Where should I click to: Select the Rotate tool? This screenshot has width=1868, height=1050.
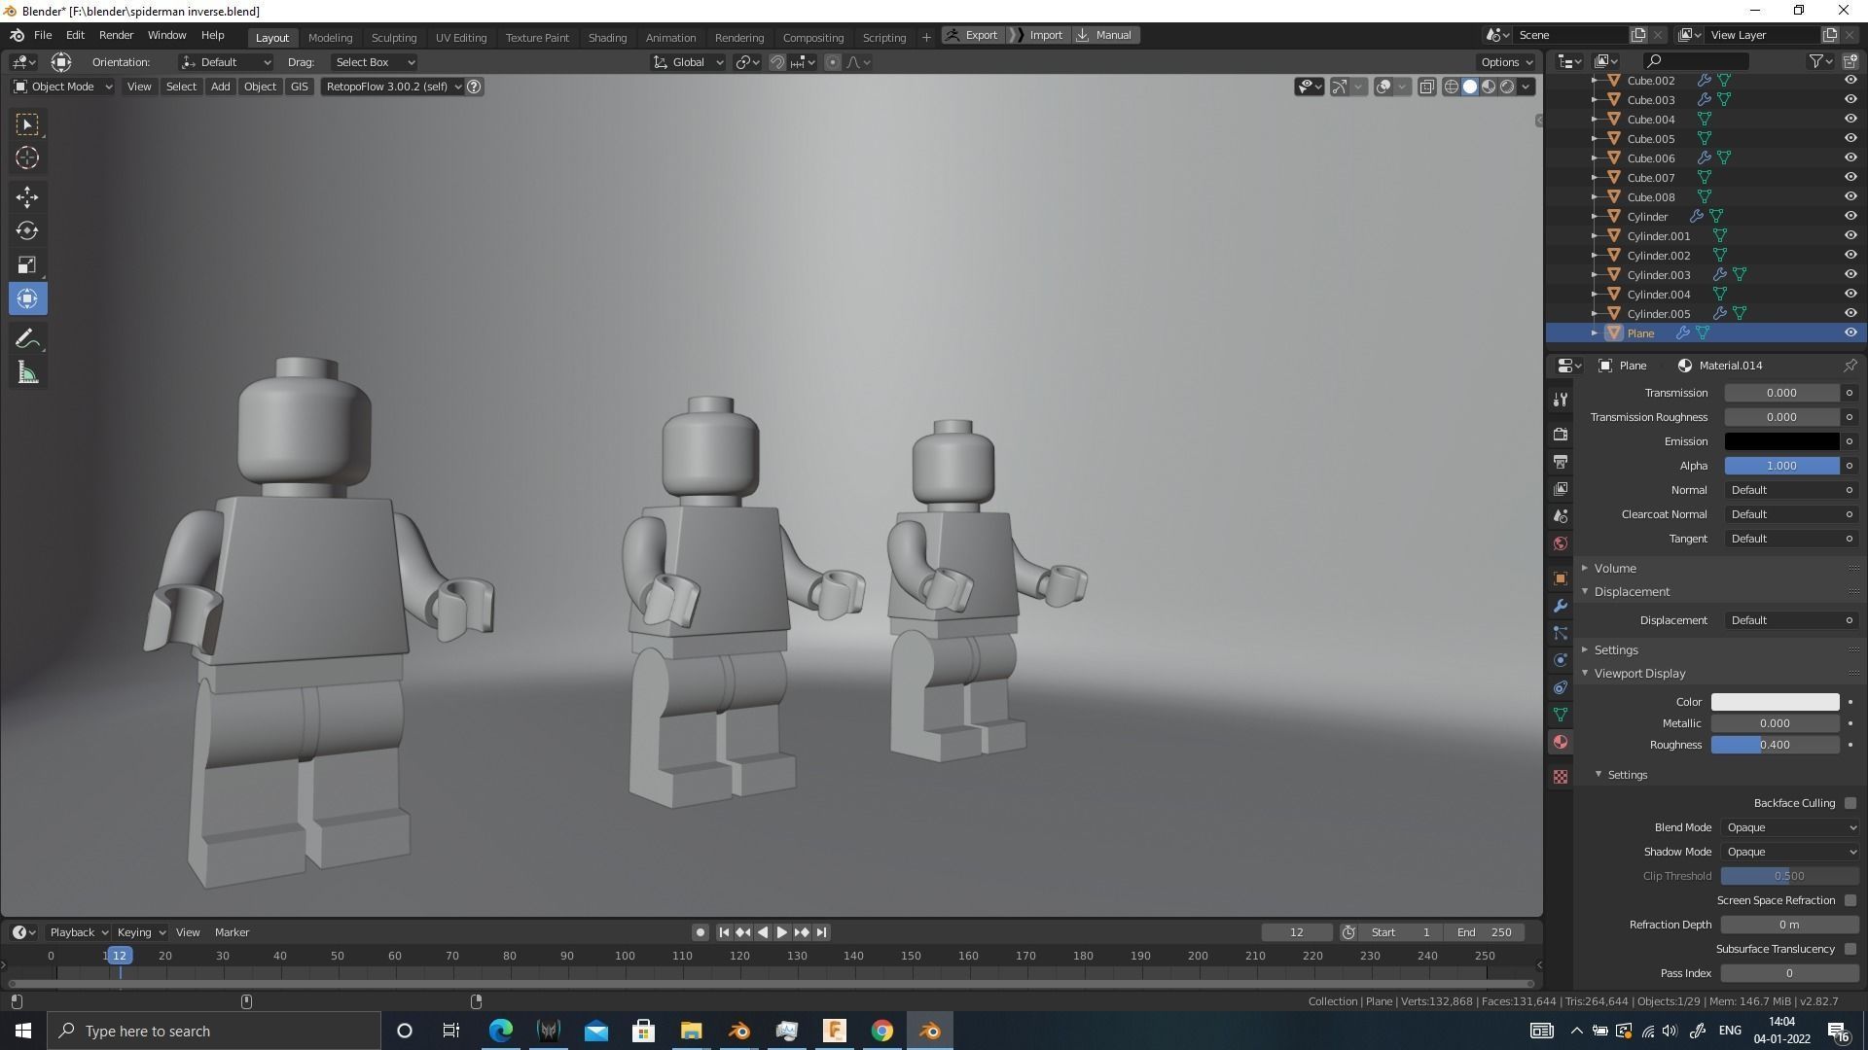[x=27, y=230]
